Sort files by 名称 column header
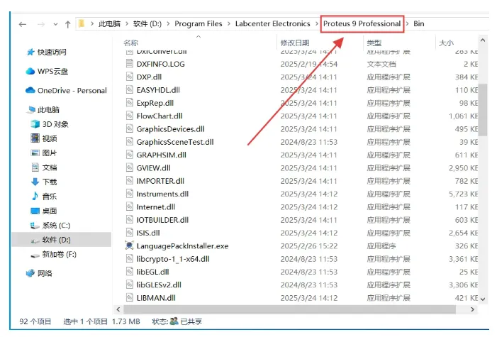The image size is (497, 337). 131,43
